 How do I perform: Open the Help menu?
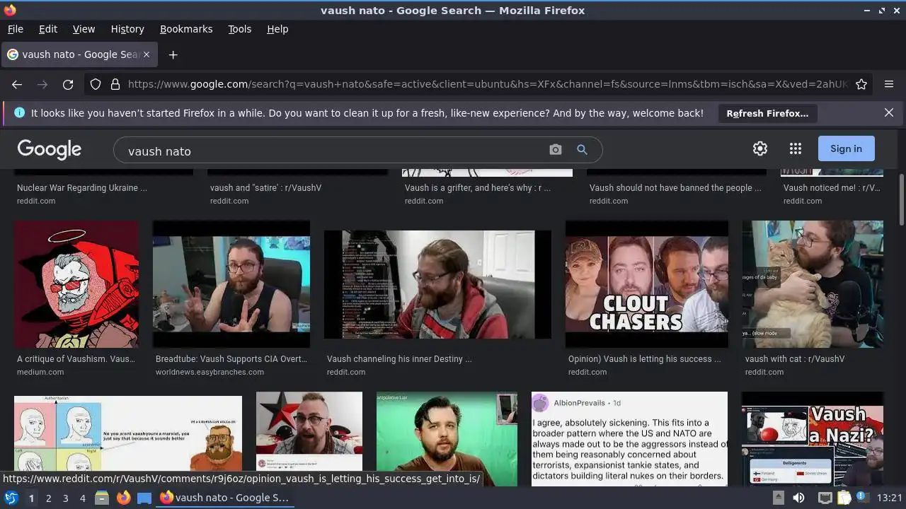(277, 29)
